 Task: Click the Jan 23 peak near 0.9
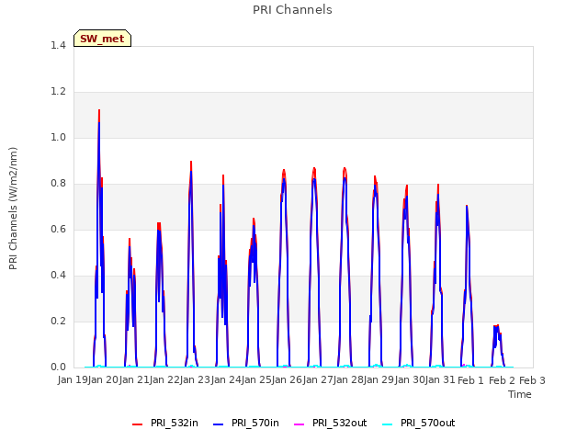(191, 163)
